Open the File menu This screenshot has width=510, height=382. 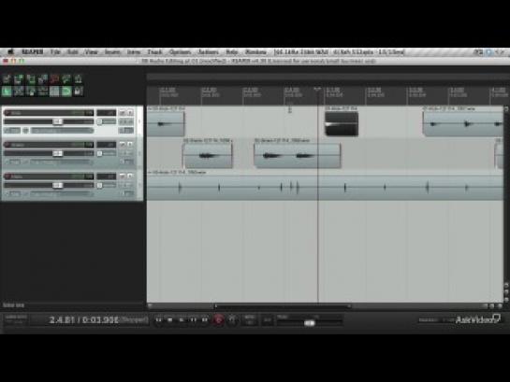[55, 52]
